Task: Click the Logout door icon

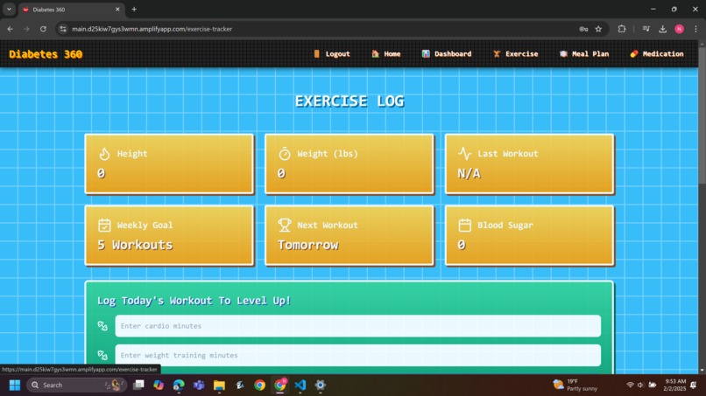Action: (x=316, y=54)
